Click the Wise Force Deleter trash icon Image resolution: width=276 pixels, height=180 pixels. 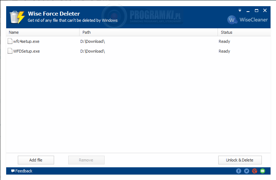click(x=17, y=17)
